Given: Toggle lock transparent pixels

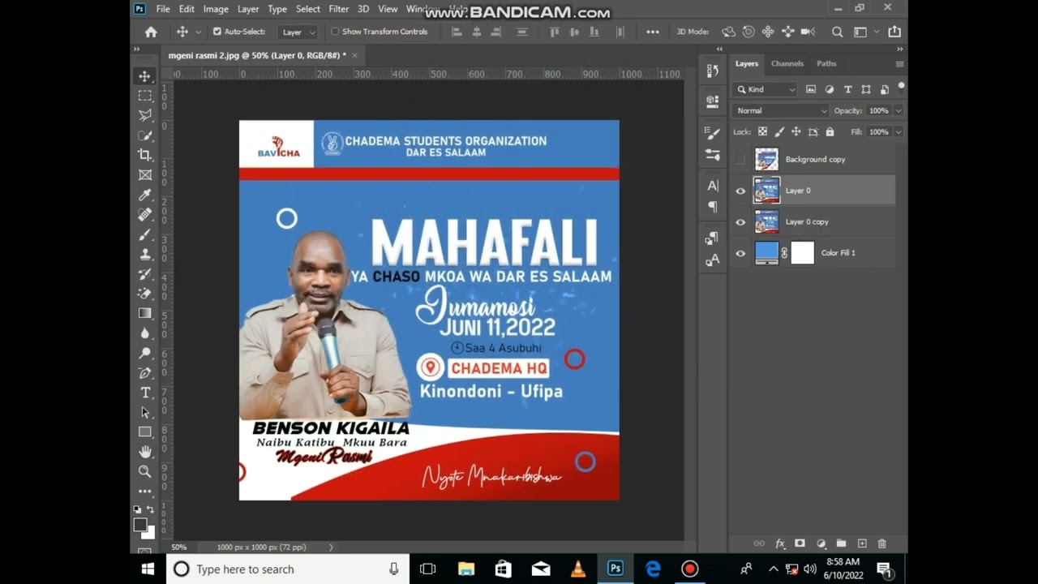Looking at the screenshot, I should [762, 131].
